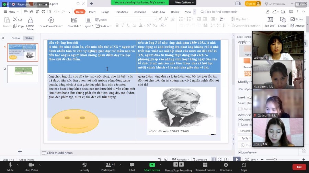Apply strikethrough formatting
This screenshot has height=173, width=309.
[x=135, y=25]
